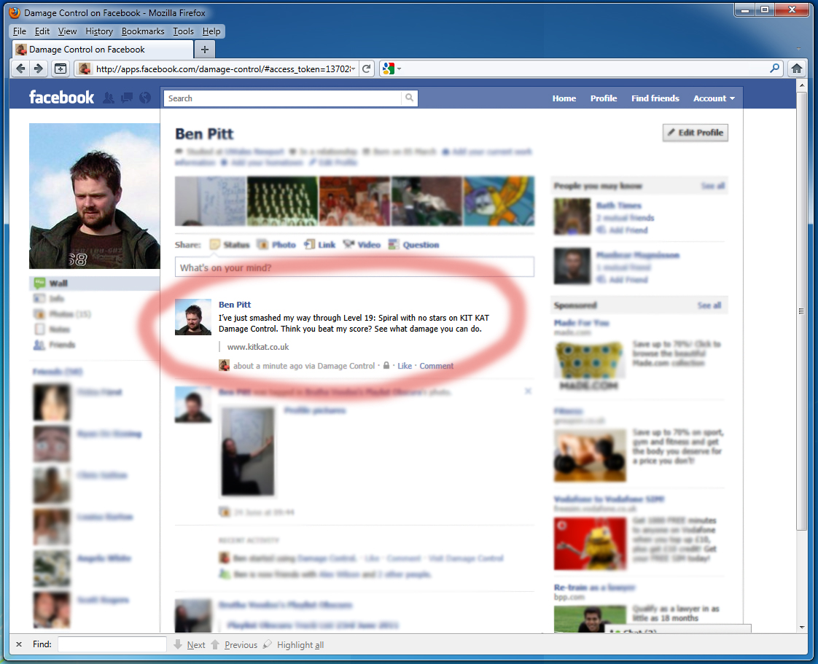Screen dimensions: 818x664
Task: Click the Edit Profile button
Action: (695, 133)
